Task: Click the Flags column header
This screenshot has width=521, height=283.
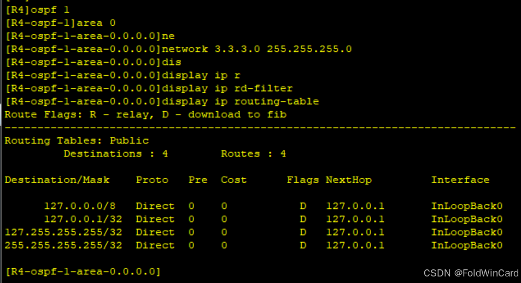Action: click(303, 180)
